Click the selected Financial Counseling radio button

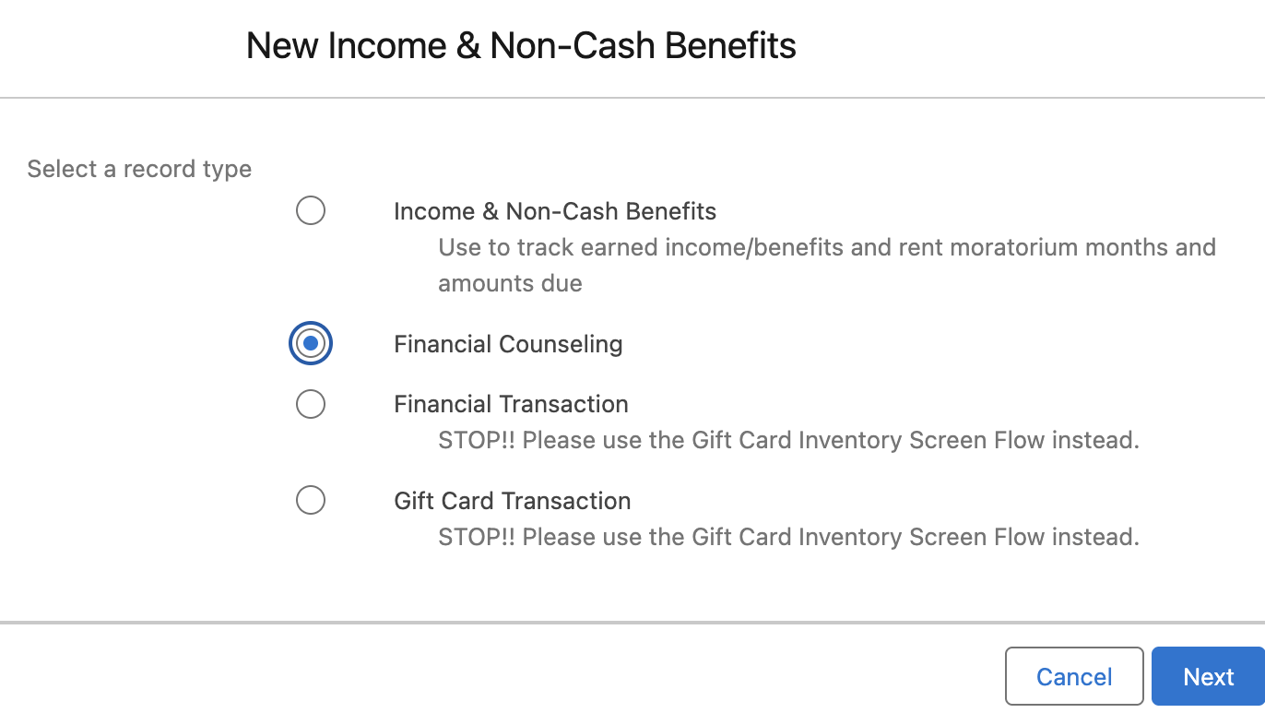tap(310, 344)
